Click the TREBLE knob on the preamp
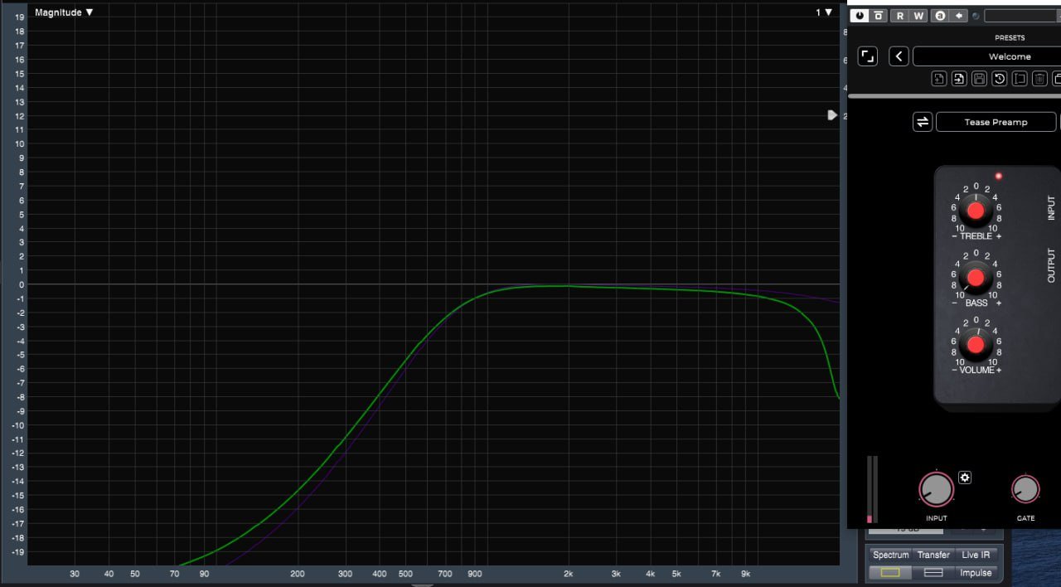 click(976, 210)
